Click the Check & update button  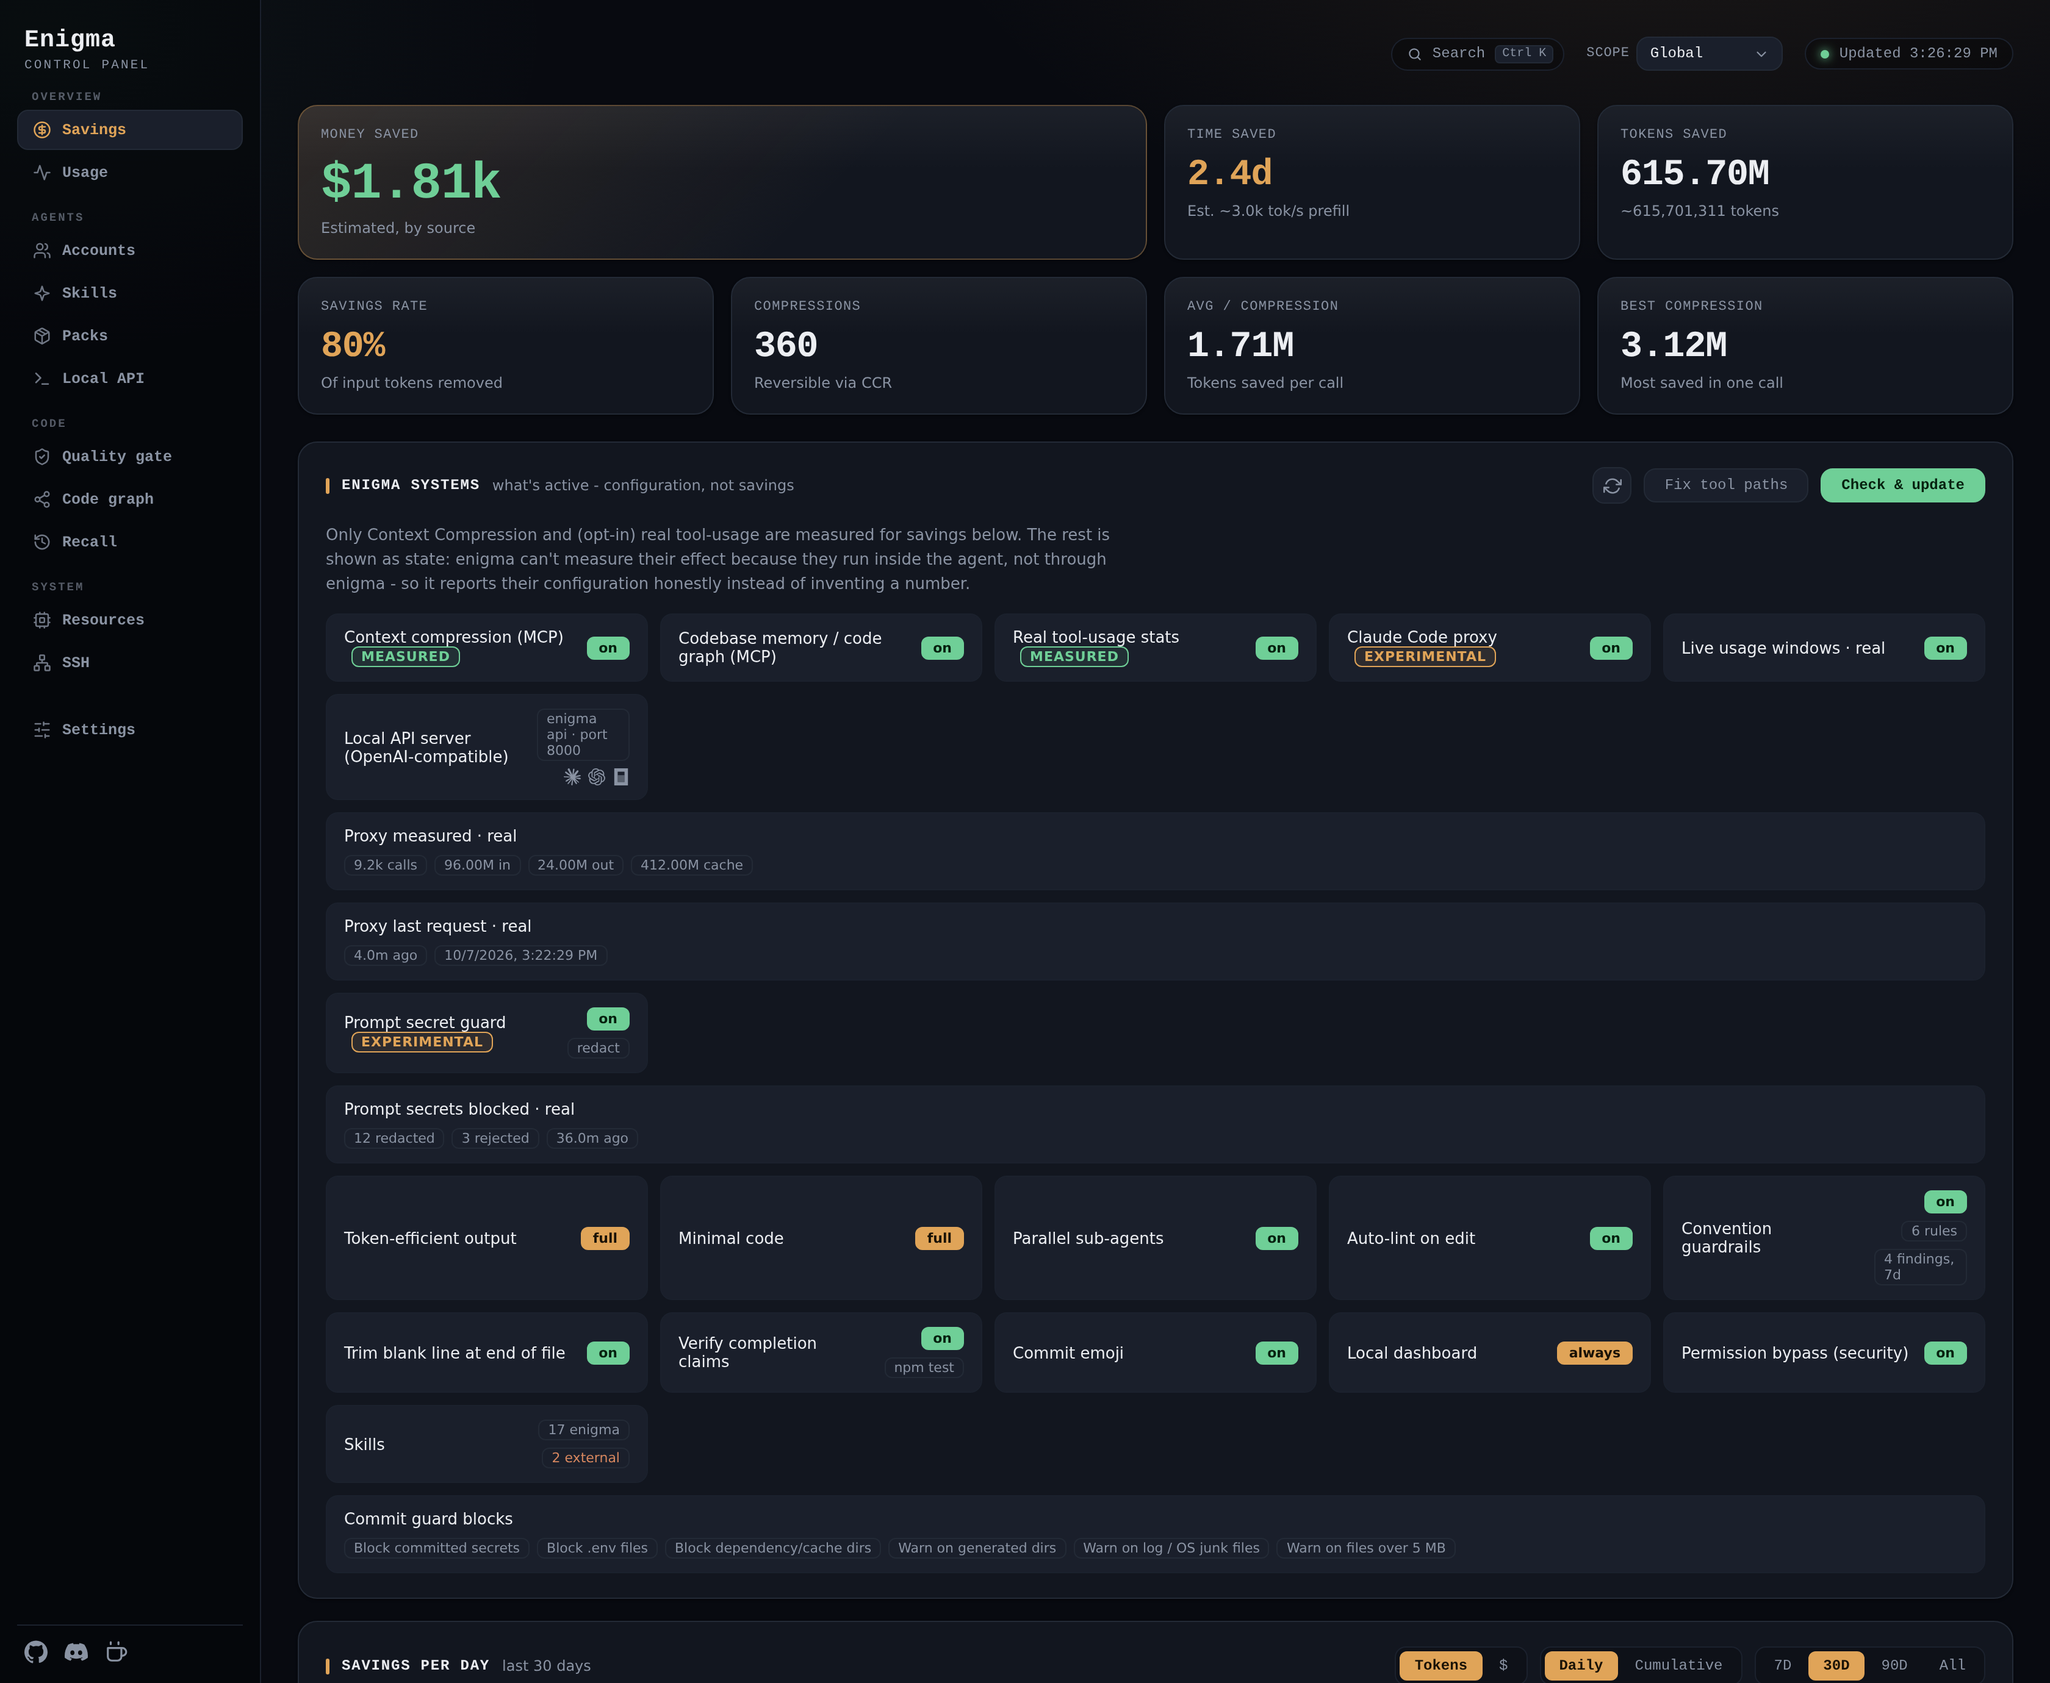click(1902, 485)
